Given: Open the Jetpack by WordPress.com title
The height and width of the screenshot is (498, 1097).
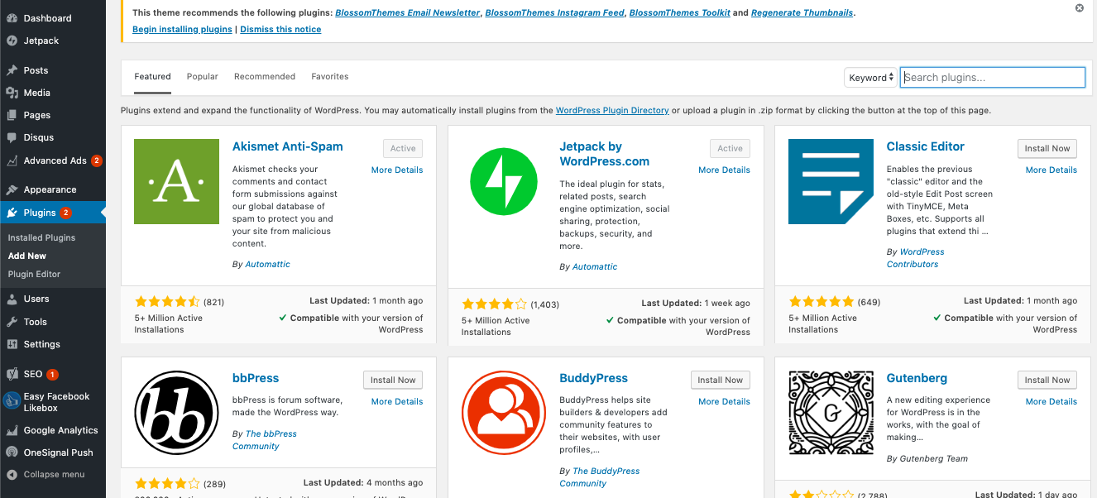Looking at the screenshot, I should pyautogui.click(x=604, y=154).
